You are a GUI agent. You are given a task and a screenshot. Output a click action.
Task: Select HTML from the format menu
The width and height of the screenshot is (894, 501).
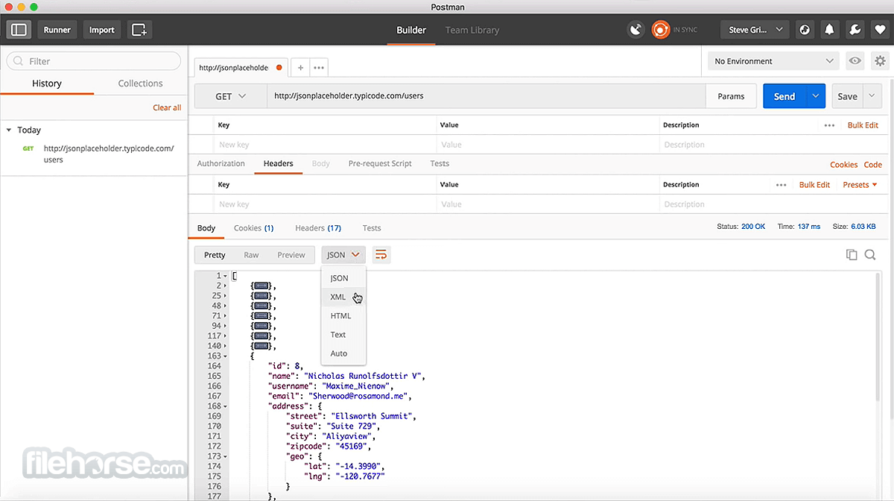coord(343,316)
